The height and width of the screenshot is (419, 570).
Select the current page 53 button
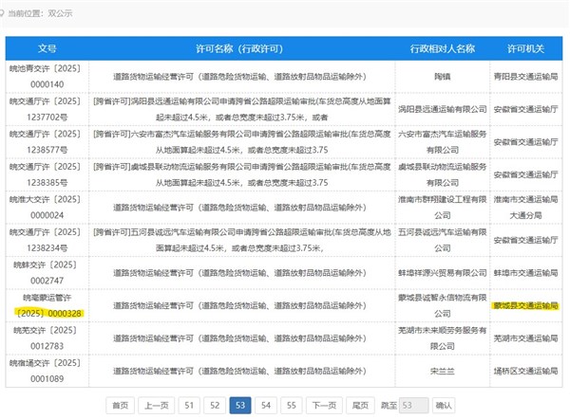pos(240,405)
